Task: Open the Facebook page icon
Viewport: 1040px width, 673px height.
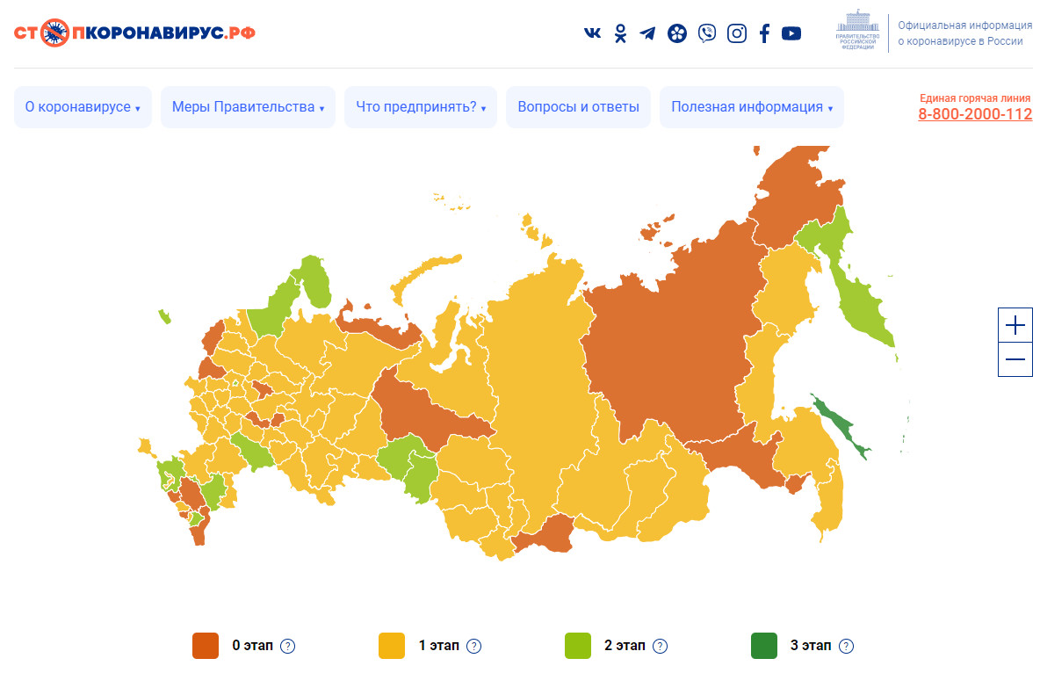Action: point(764,33)
